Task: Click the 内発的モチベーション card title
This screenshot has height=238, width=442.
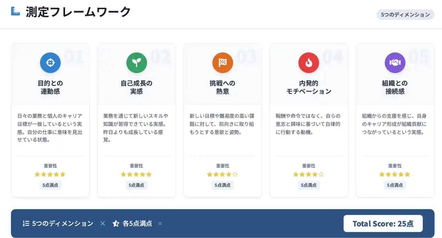Action: (x=309, y=87)
